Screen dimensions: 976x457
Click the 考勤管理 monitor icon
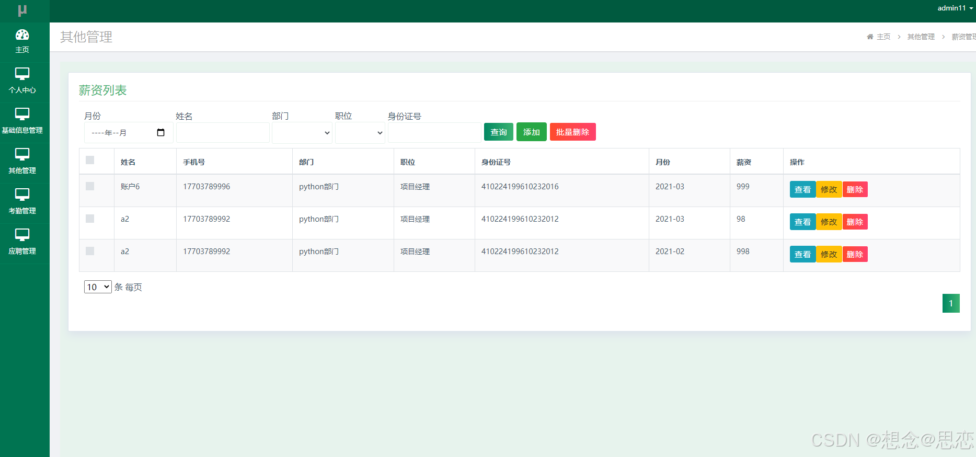click(22, 195)
